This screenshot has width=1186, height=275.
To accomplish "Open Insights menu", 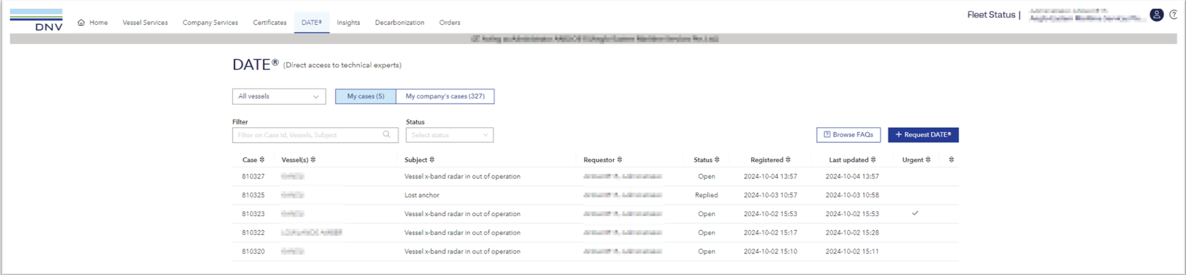I will [x=348, y=22].
